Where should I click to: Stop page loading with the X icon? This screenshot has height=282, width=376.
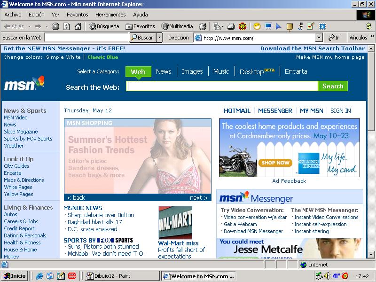(55, 26)
